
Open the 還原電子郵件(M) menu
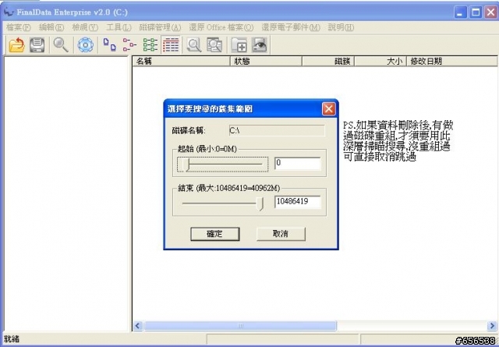coord(291,28)
